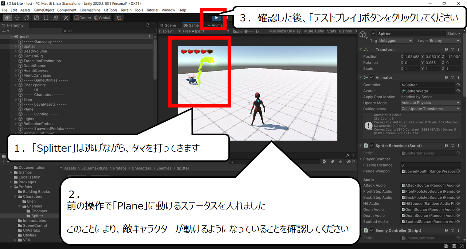Pick object for Death Audio field
The height and width of the screenshot is (249, 467).
coord(458,216)
